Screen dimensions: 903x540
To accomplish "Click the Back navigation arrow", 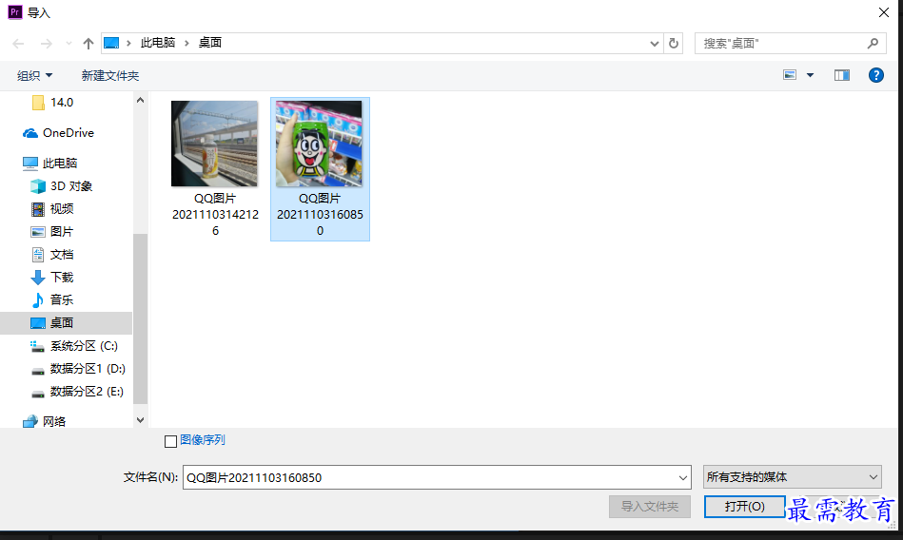I will pos(18,43).
